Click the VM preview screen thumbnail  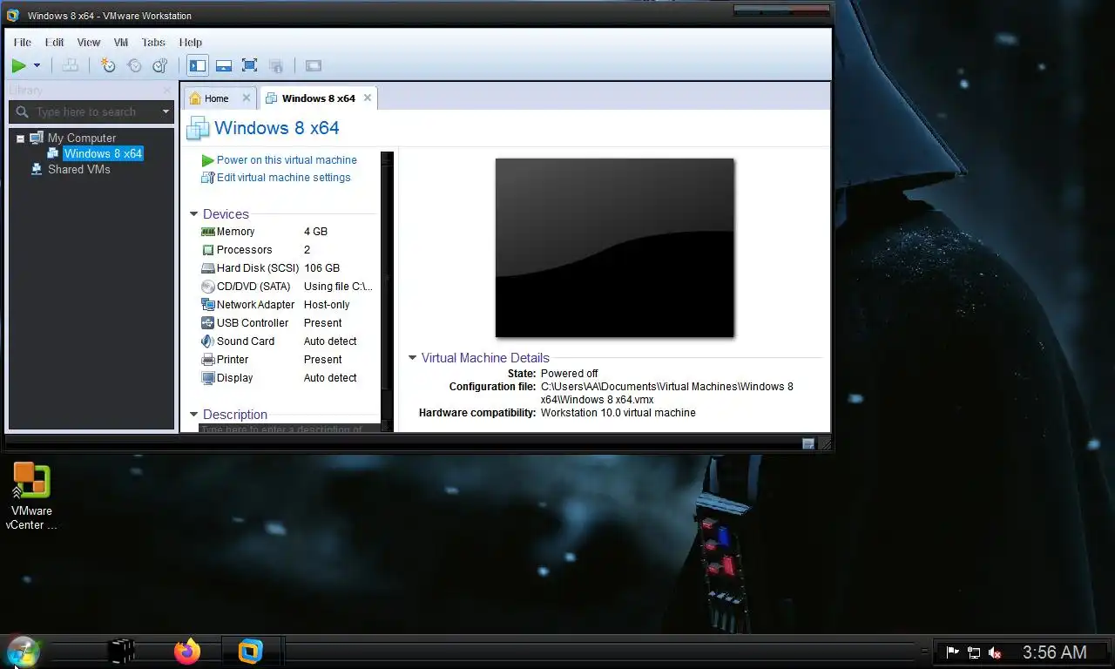pos(615,247)
